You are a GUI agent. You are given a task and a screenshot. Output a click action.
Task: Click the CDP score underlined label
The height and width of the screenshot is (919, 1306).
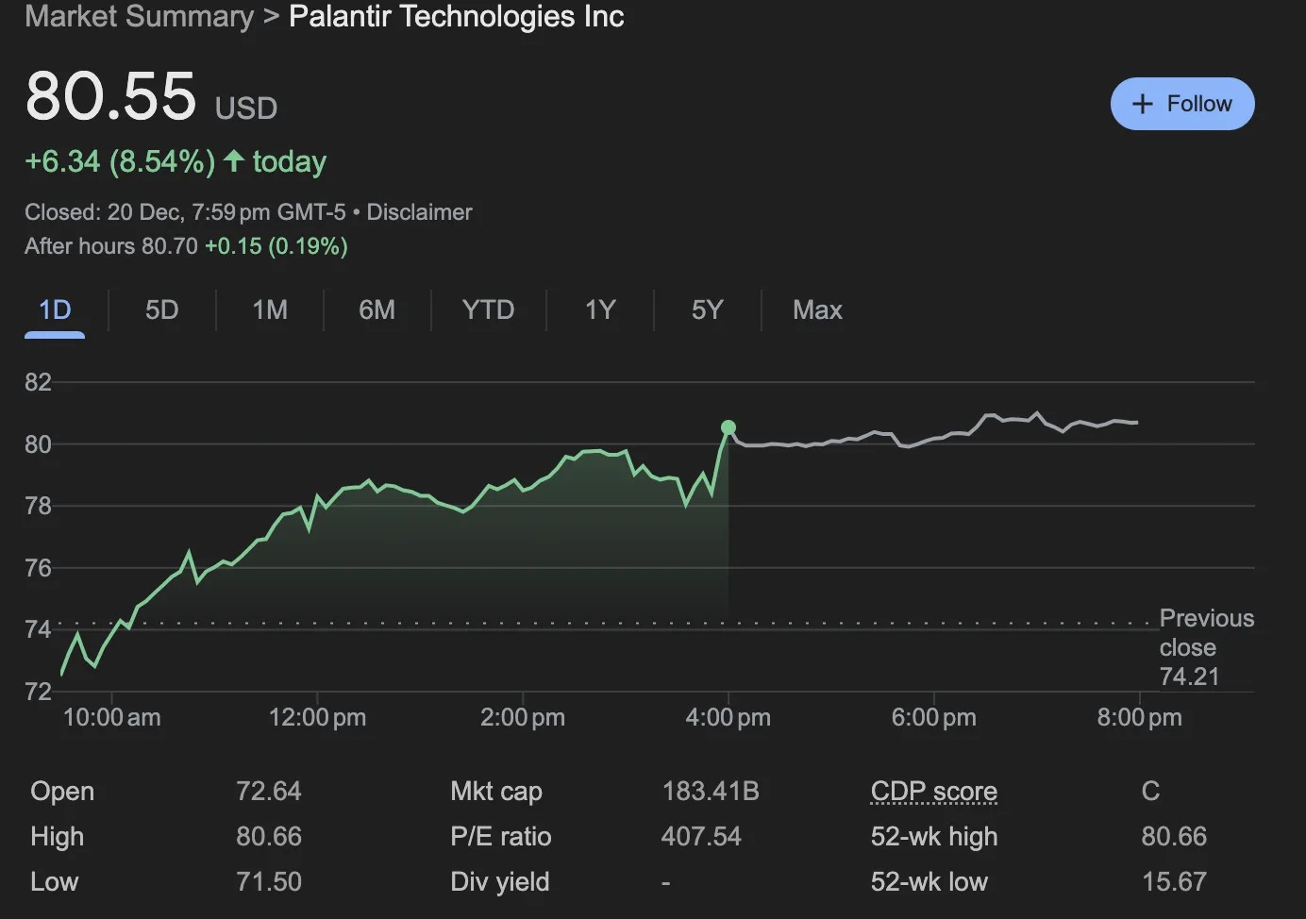point(933,792)
